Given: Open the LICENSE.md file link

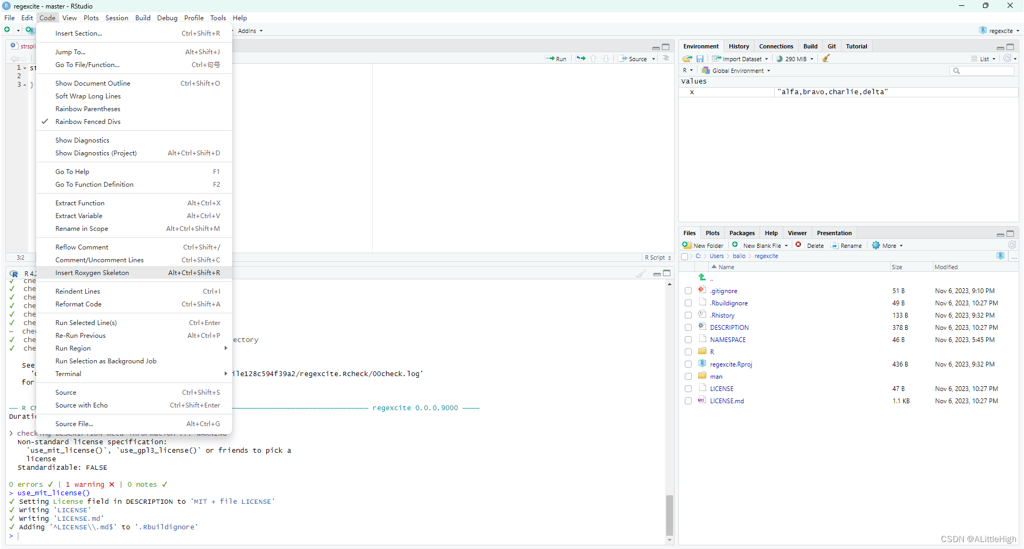Looking at the screenshot, I should 727,401.
